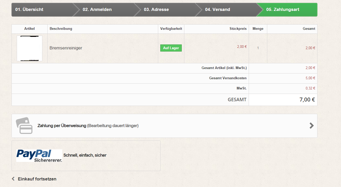Click the 0,32 € tax value
This screenshot has width=341, height=187.
click(x=310, y=88)
